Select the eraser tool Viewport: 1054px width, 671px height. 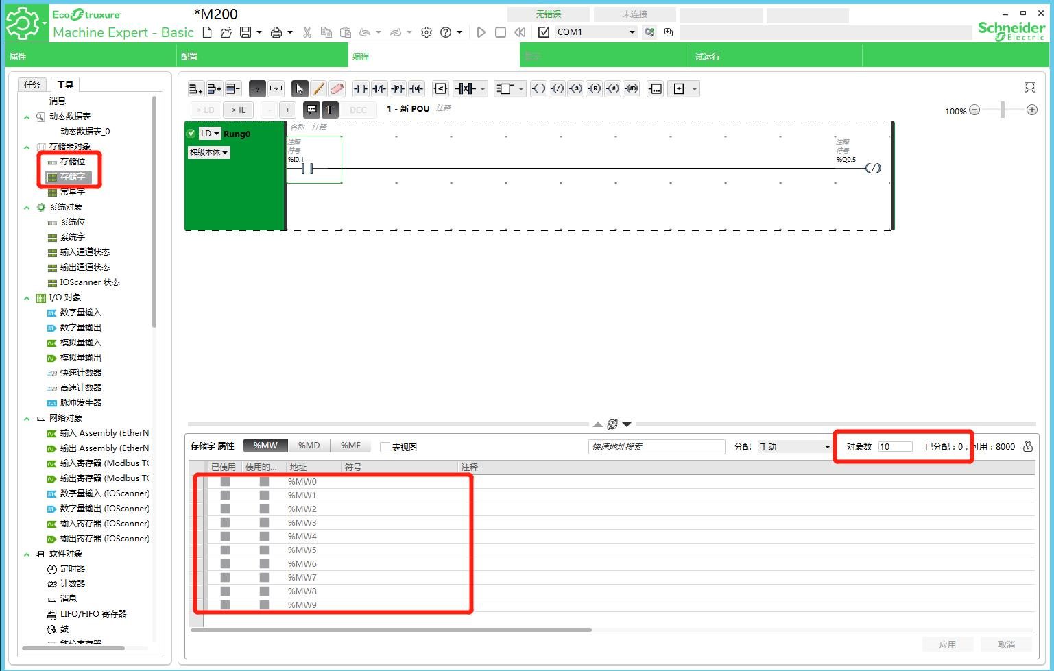(337, 88)
